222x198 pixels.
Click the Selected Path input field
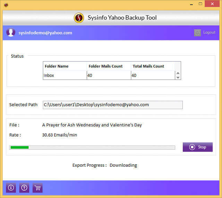pyautogui.click(x=113, y=105)
